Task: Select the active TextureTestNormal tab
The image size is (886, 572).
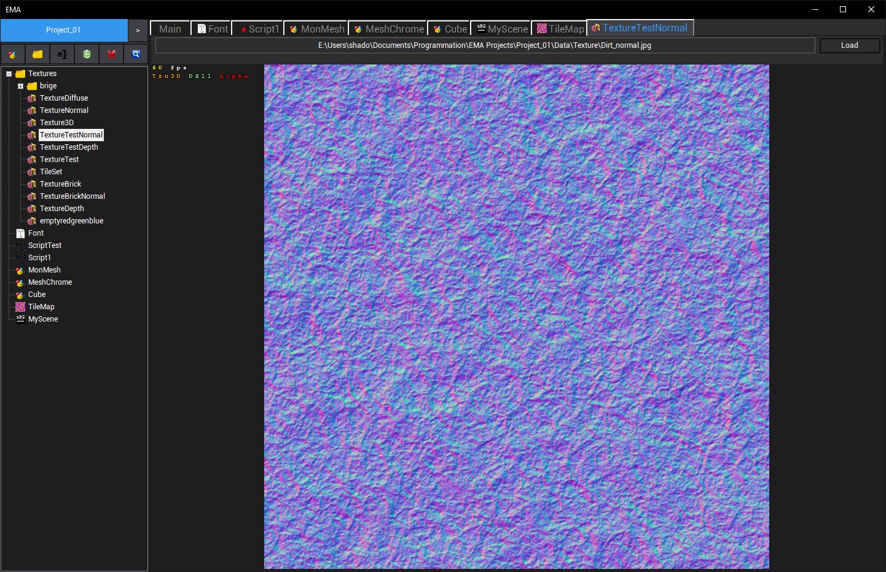Action: coord(640,28)
